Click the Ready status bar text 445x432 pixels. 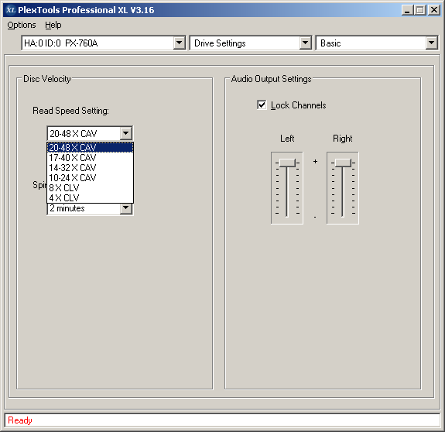click(x=20, y=420)
